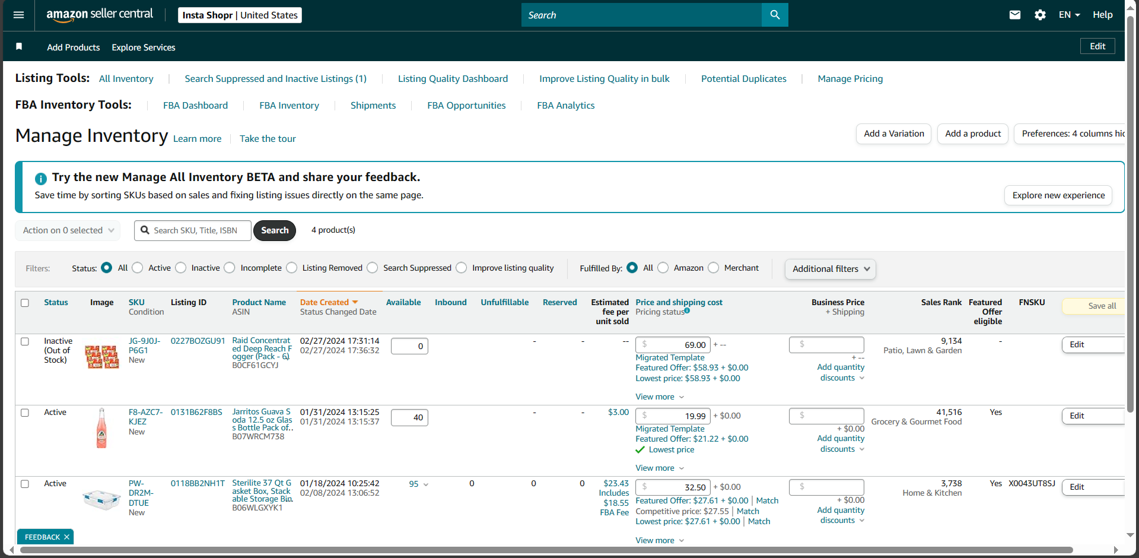Image resolution: width=1139 pixels, height=558 pixels.
Task: Open the Sterilite available quantity 95 dropdown
Action: click(x=419, y=484)
